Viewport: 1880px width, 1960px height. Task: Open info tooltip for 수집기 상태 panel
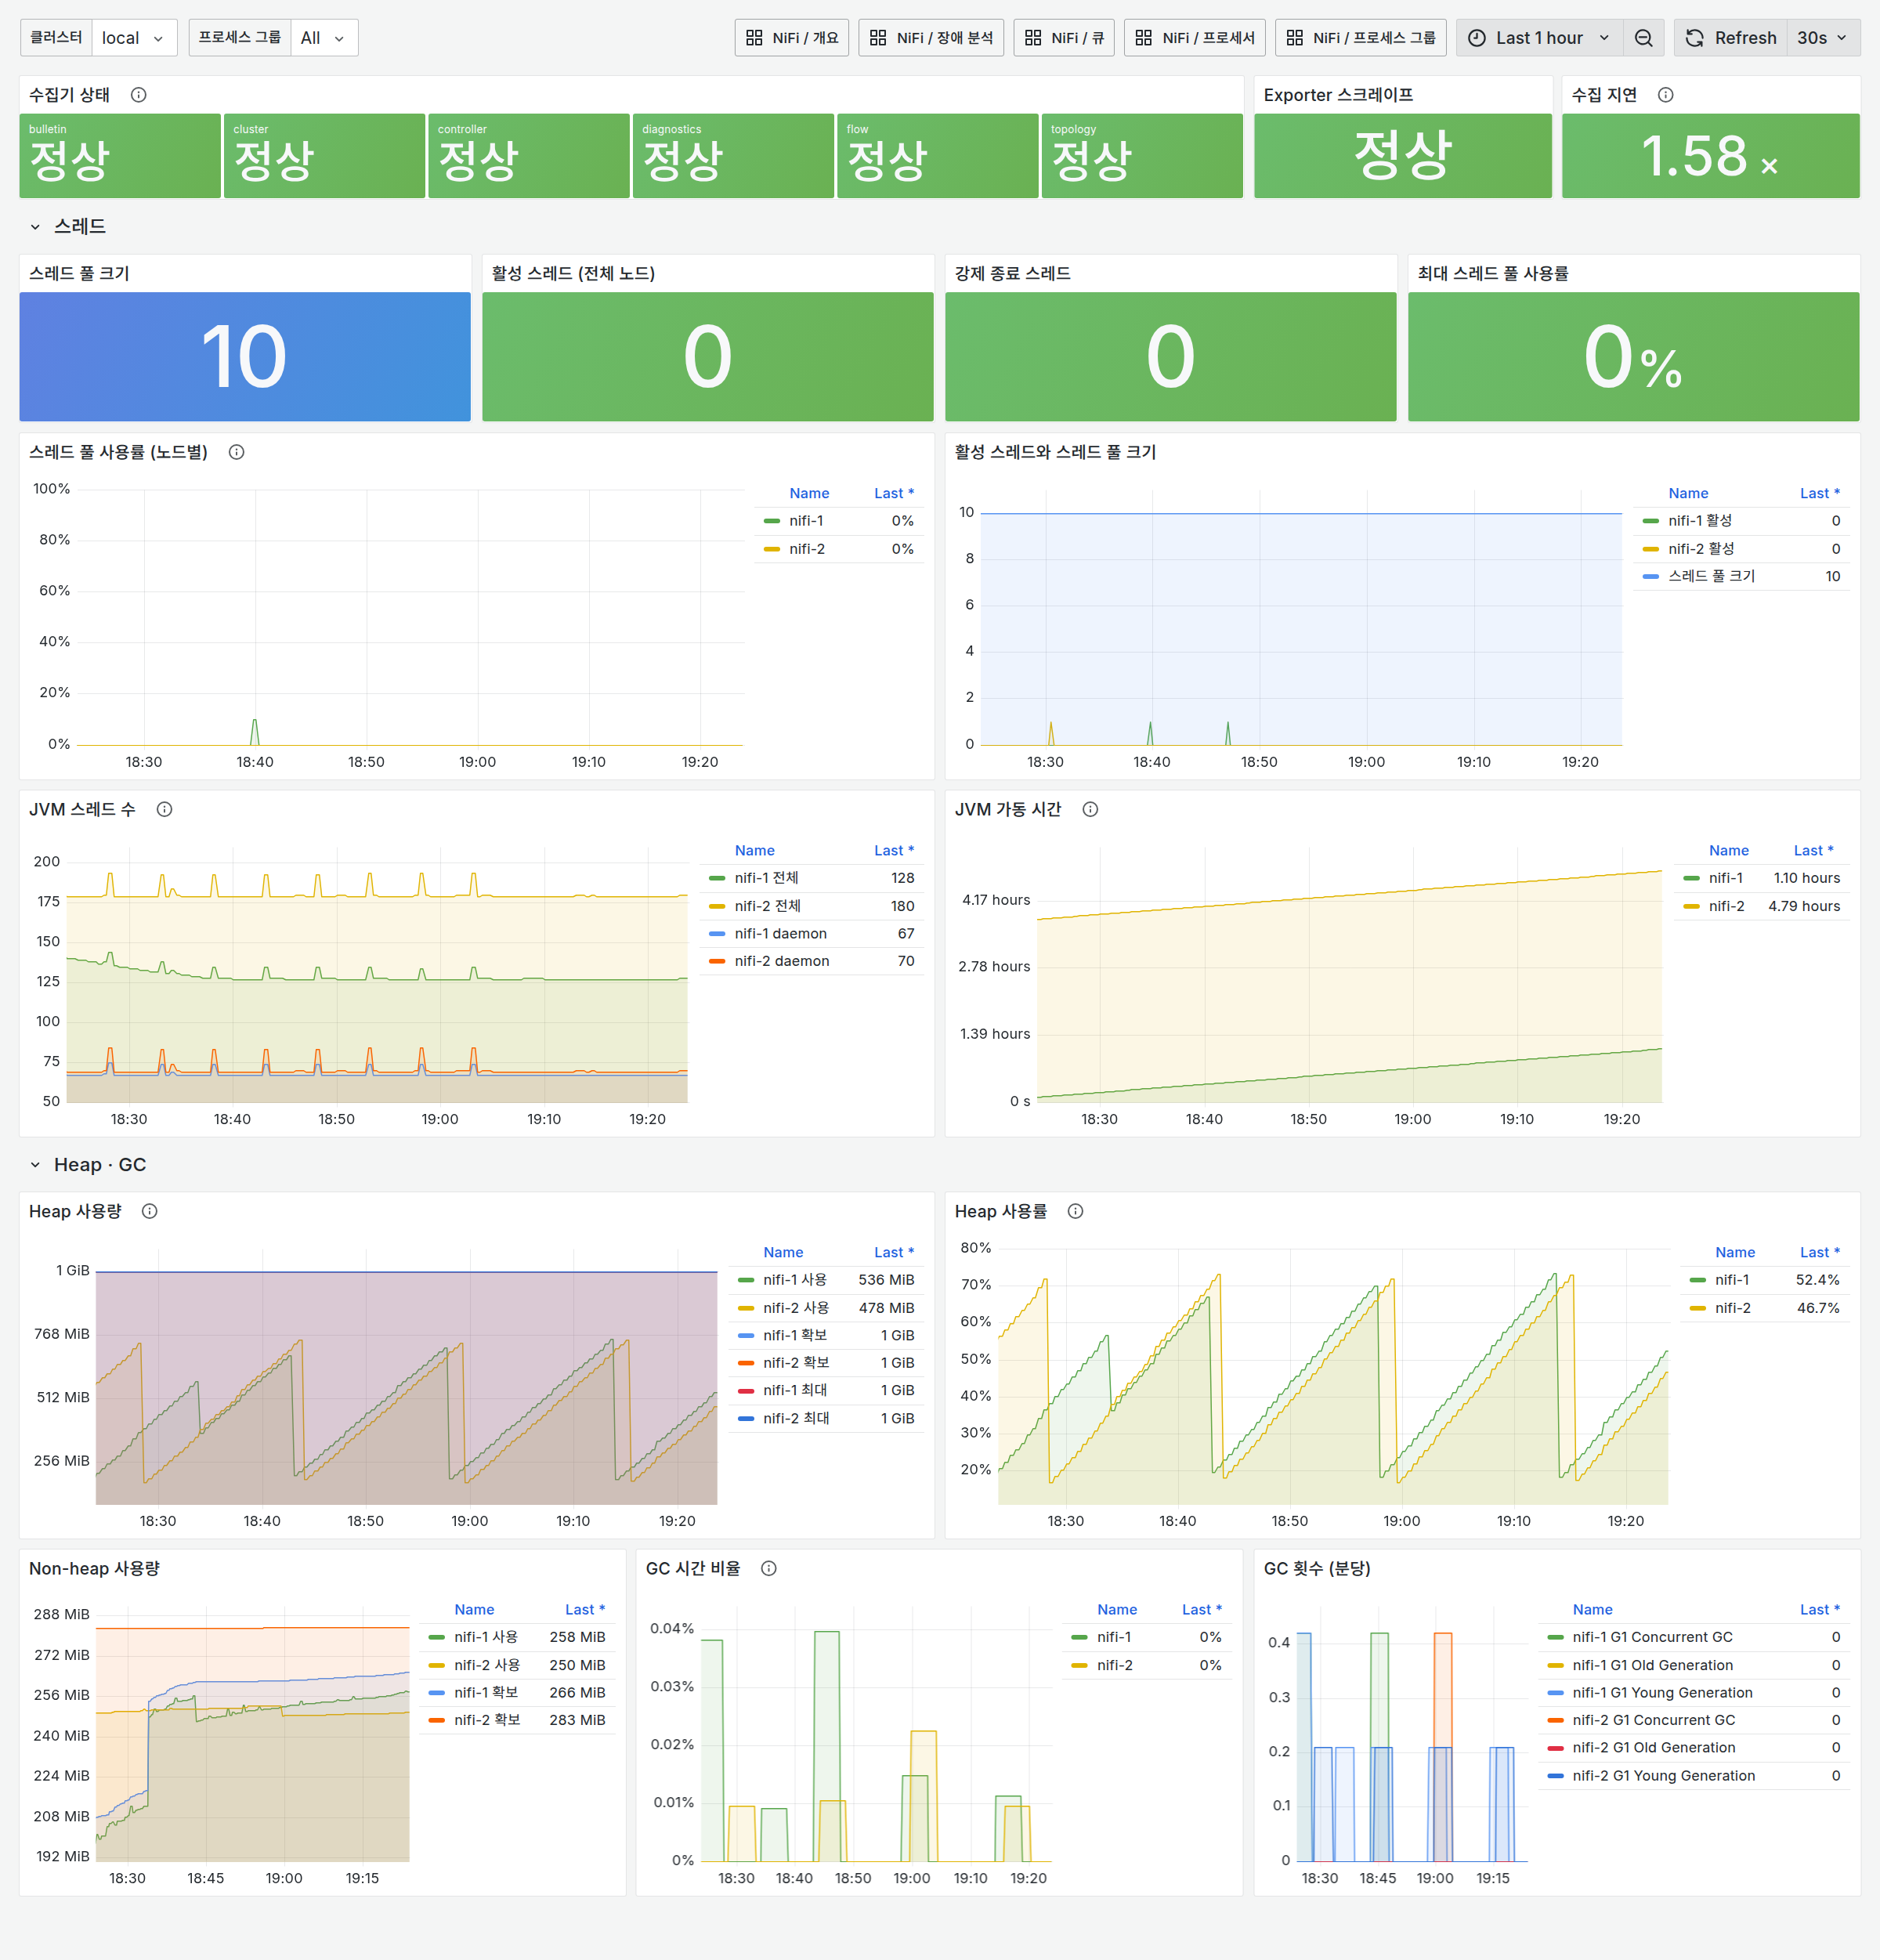click(x=139, y=95)
